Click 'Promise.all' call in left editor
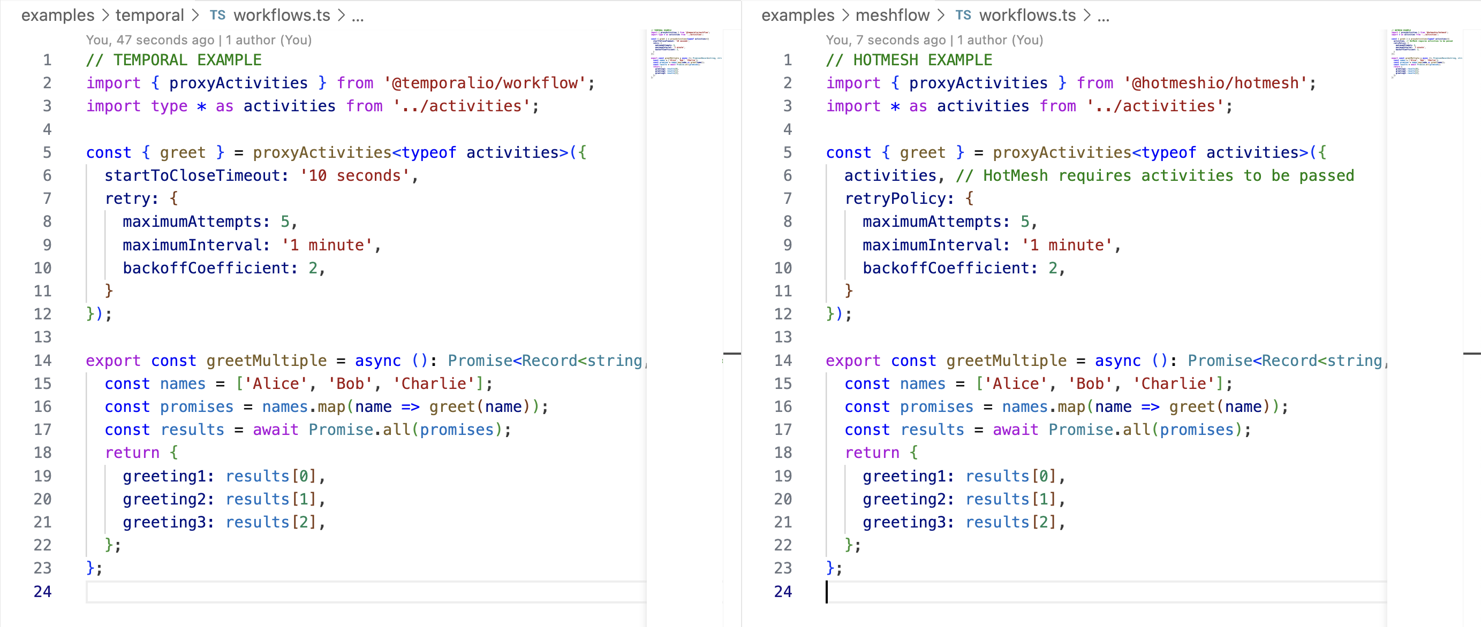 click(360, 429)
